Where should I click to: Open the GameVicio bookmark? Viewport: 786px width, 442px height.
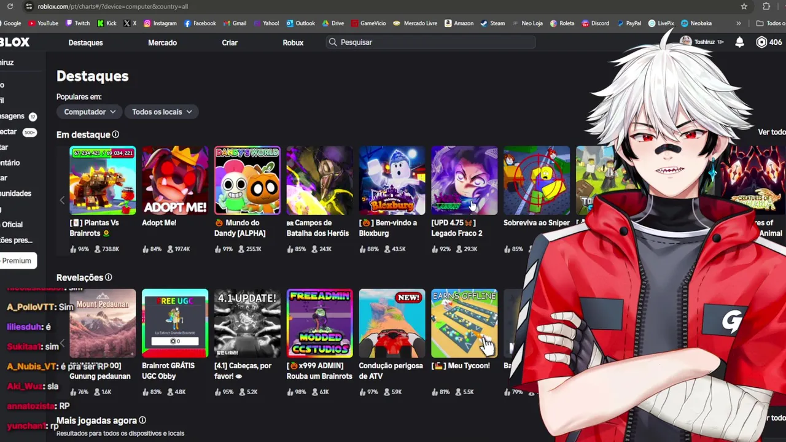pyautogui.click(x=368, y=23)
